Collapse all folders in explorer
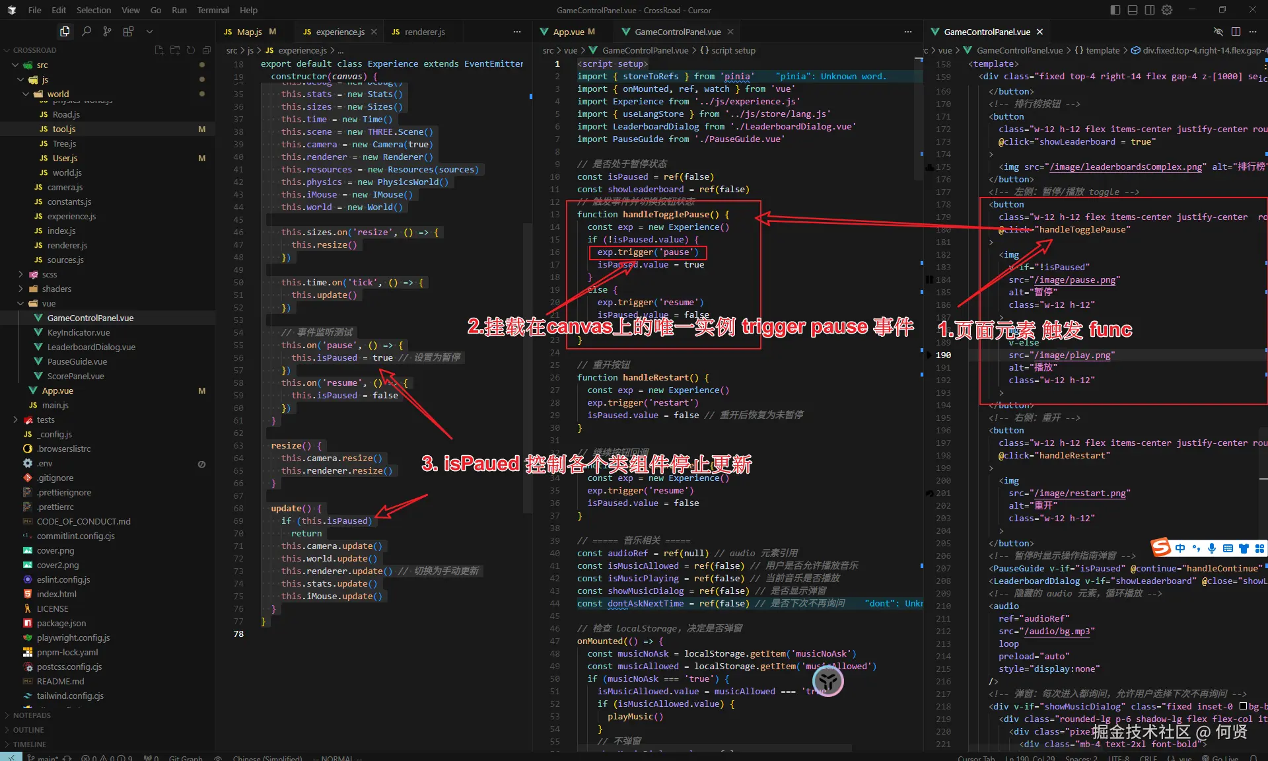The width and height of the screenshot is (1268, 761). pyautogui.click(x=207, y=50)
